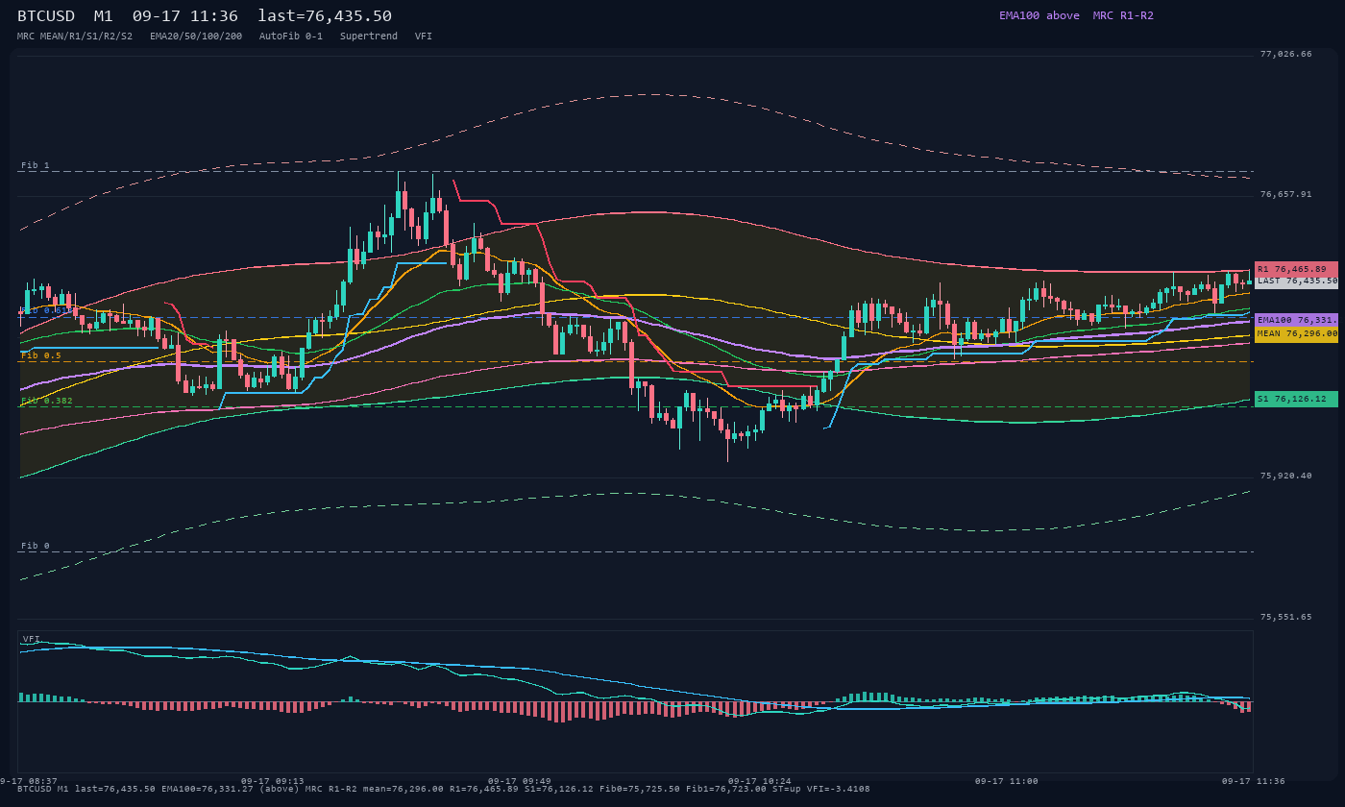
Task: Select the VFI label in the indicator legend
Action: [424, 37]
